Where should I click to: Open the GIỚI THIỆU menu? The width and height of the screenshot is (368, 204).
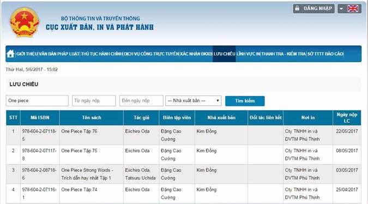coord(27,54)
